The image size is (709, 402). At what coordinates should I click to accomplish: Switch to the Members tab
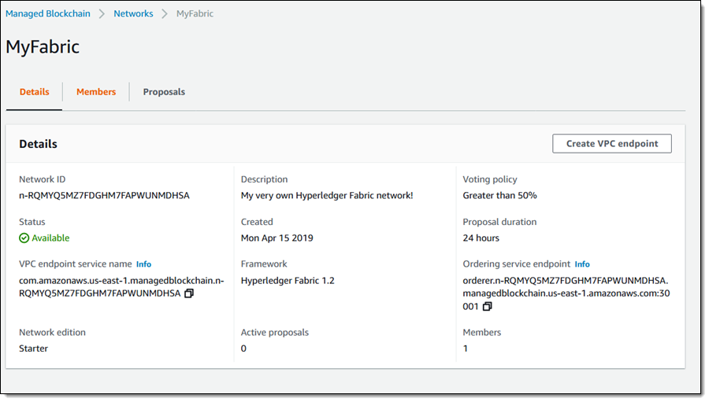[x=96, y=92]
